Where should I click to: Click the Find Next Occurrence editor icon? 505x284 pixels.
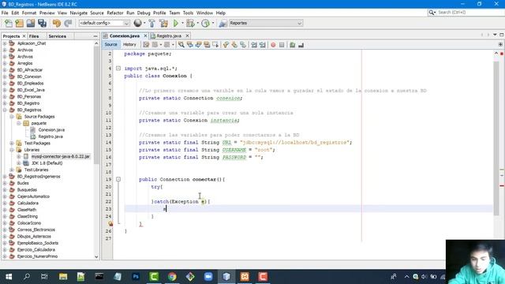(x=198, y=45)
